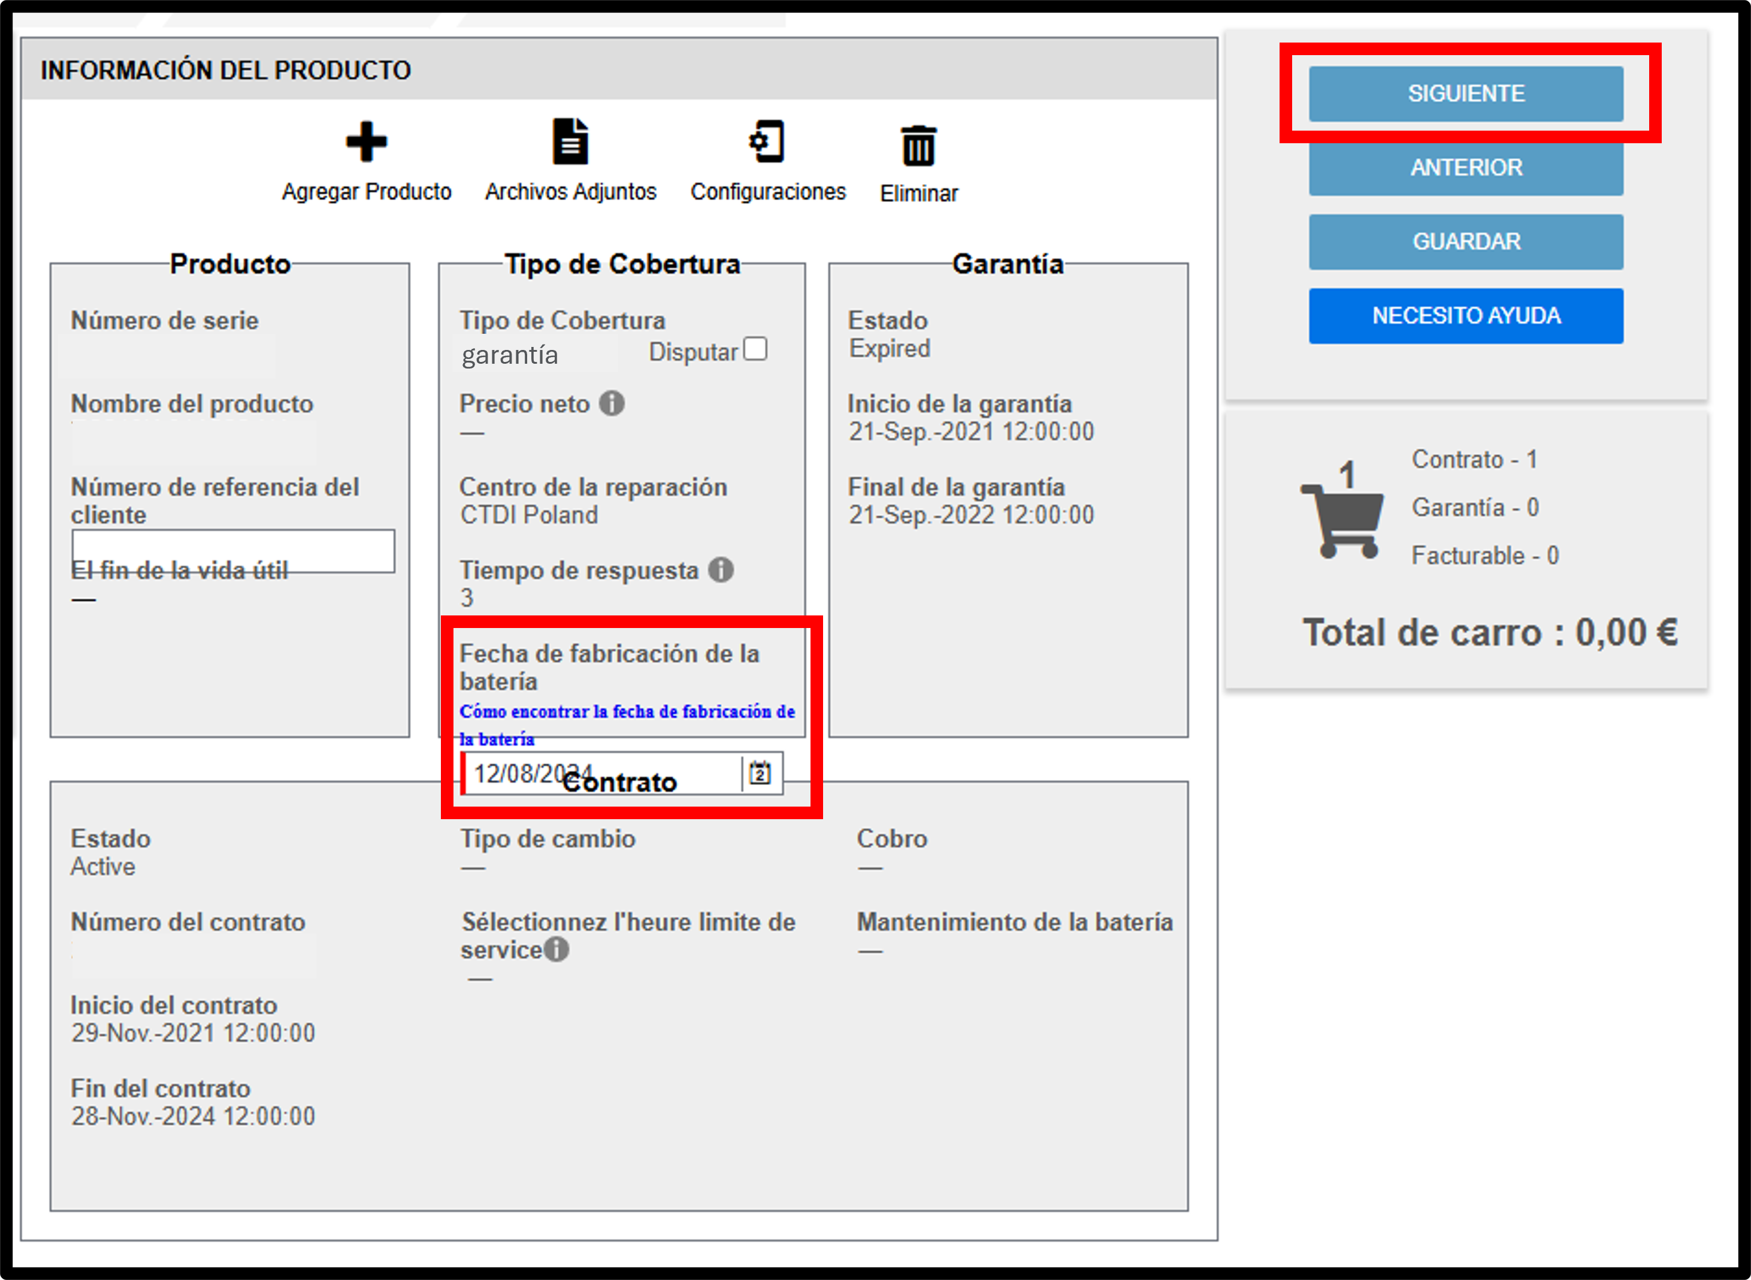Click the Número de referencia del cliente field
This screenshot has width=1751, height=1280.
[x=233, y=551]
